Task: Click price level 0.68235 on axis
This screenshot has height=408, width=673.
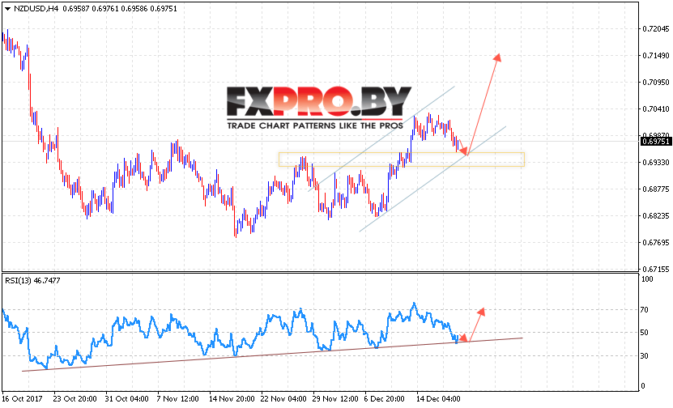Action: [x=656, y=216]
